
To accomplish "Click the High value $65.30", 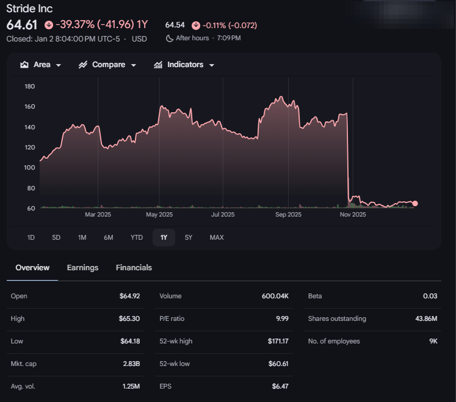I will click(x=129, y=318).
